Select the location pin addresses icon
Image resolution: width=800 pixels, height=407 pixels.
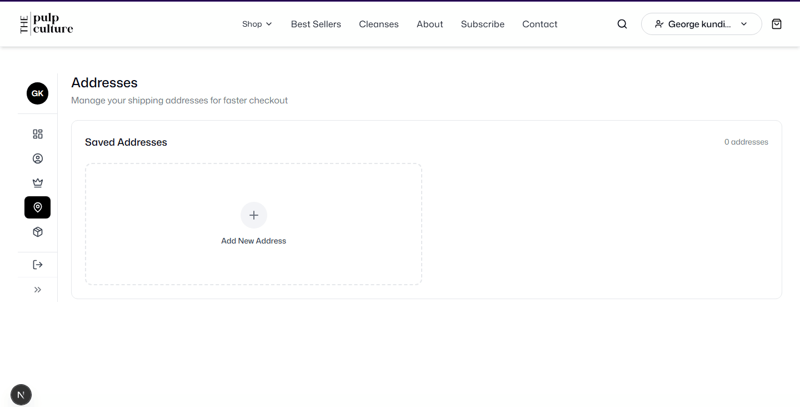click(37, 207)
